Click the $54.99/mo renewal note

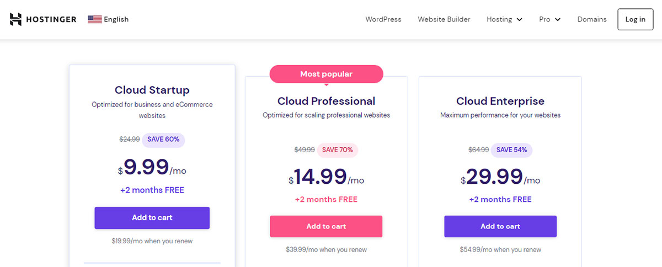pyautogui.click(x=500, y=250)
